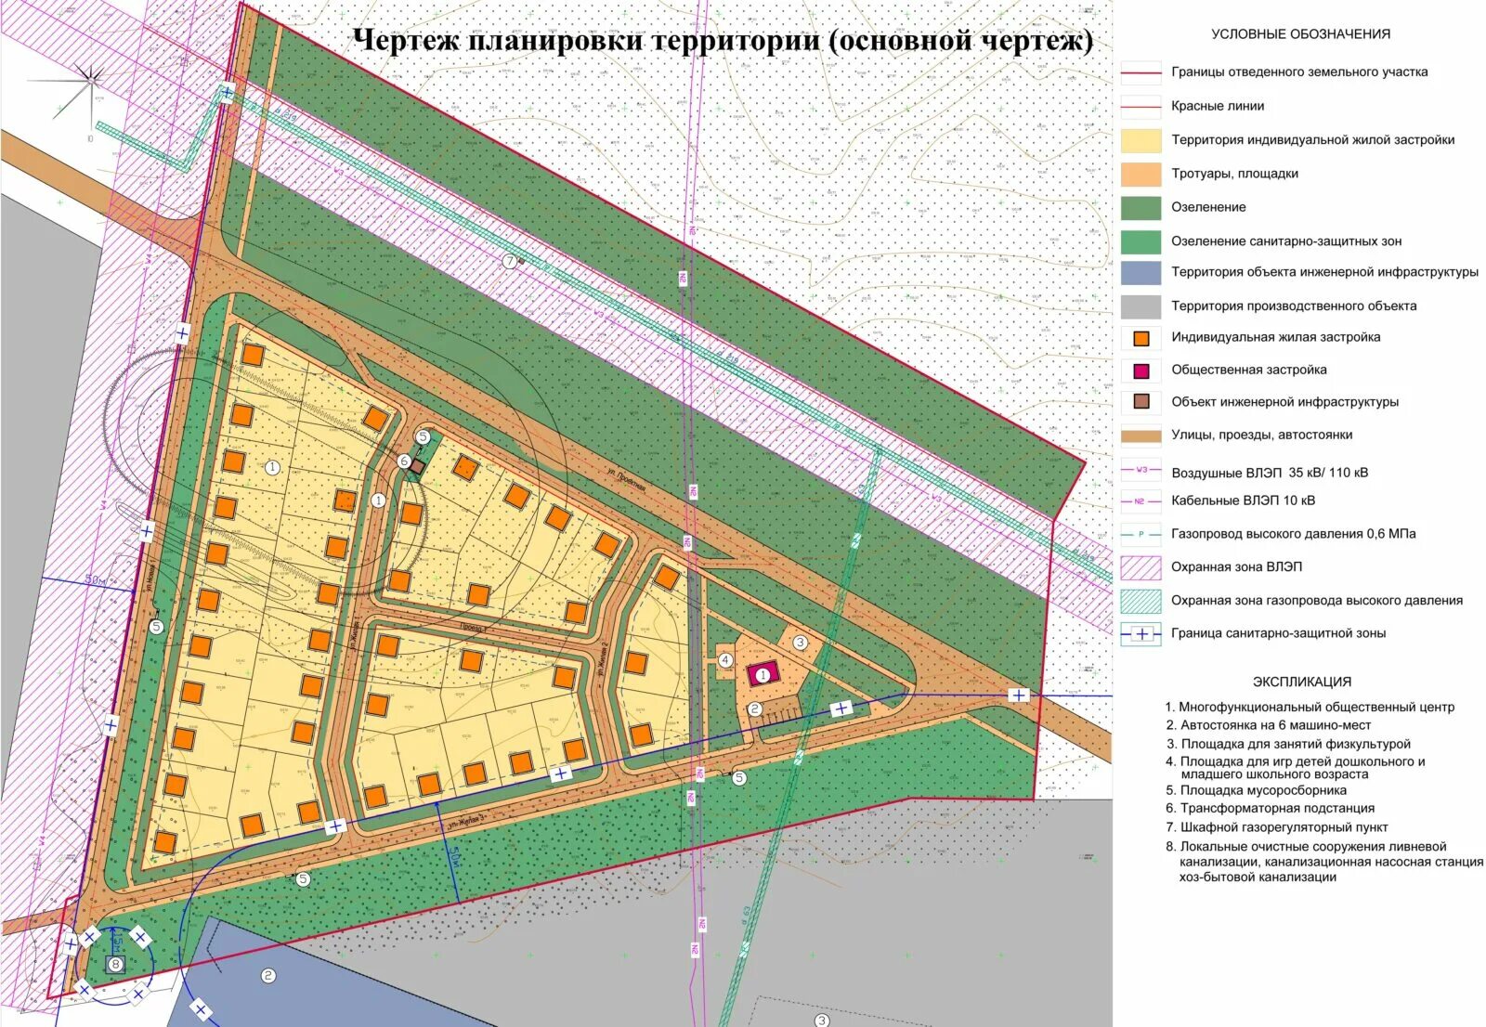This screenshot has height=1027, width=1486.
Task: Click the light orange swatch for Тротуары, площадки
Action: pyautogui.click(x=1141, y=175)
